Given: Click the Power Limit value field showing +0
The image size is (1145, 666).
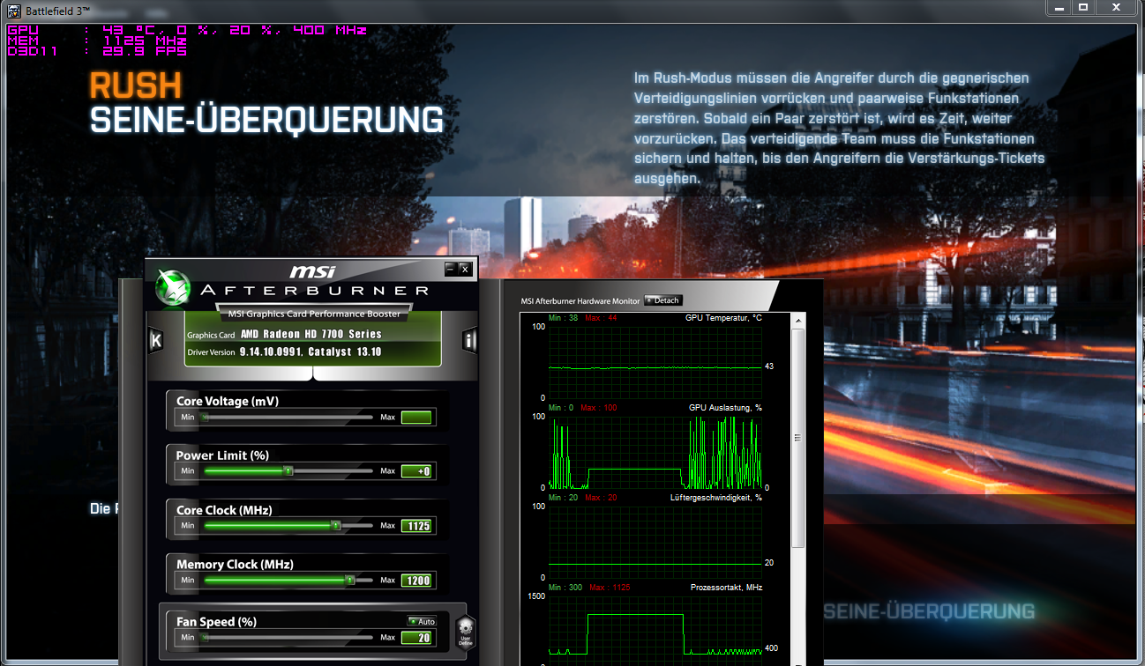Looking at the screenshot, I should point(416,471).
